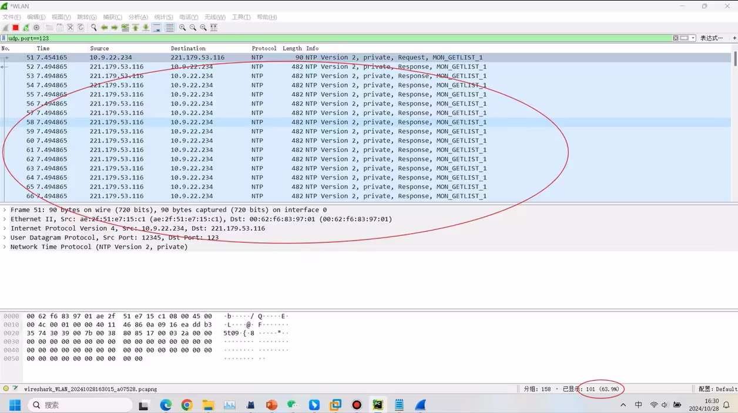Stop the running capture with red square
This screenshot has width=738, height=413.
coord(16,28)
